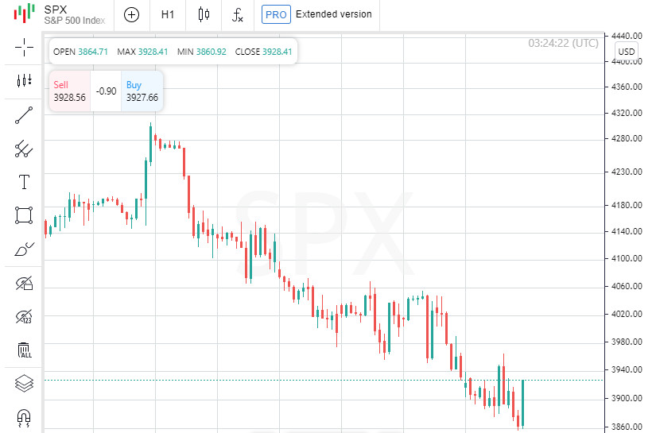This screenshot has width=656, height=433.
Task: Choose the pitchfork drawing tool
Action: (24, 149)
